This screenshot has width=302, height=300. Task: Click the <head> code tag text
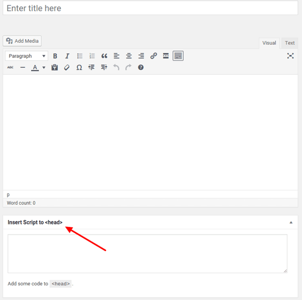coord(61,284)
